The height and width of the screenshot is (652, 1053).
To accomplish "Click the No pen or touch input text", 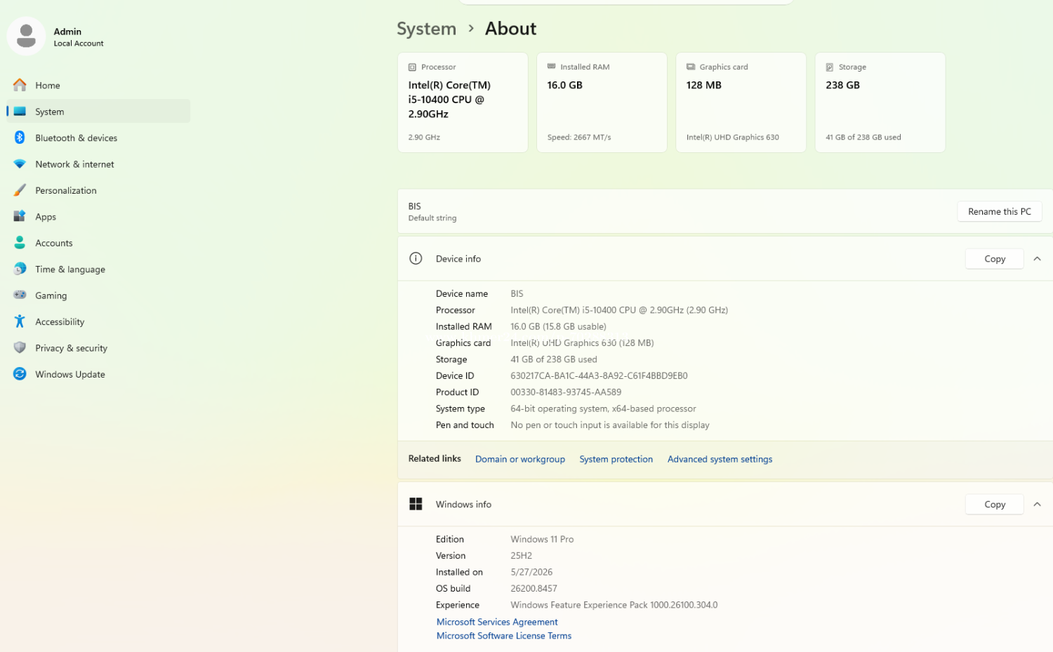I will pyautogui.click(x=610, y=425).
